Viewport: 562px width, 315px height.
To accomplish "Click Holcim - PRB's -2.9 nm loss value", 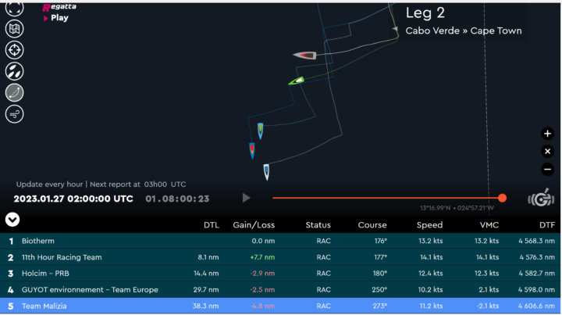I will 263,274.
